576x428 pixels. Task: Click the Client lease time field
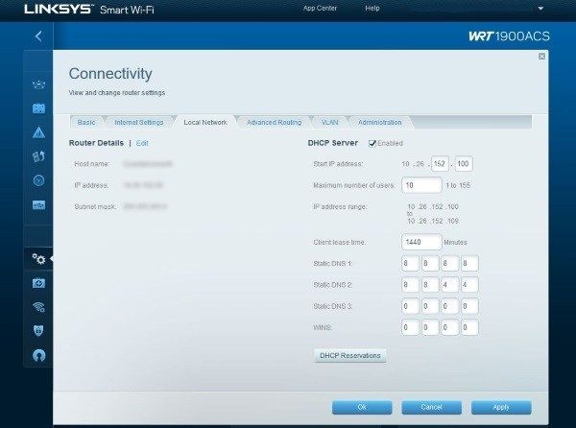[x=421, y=242]
